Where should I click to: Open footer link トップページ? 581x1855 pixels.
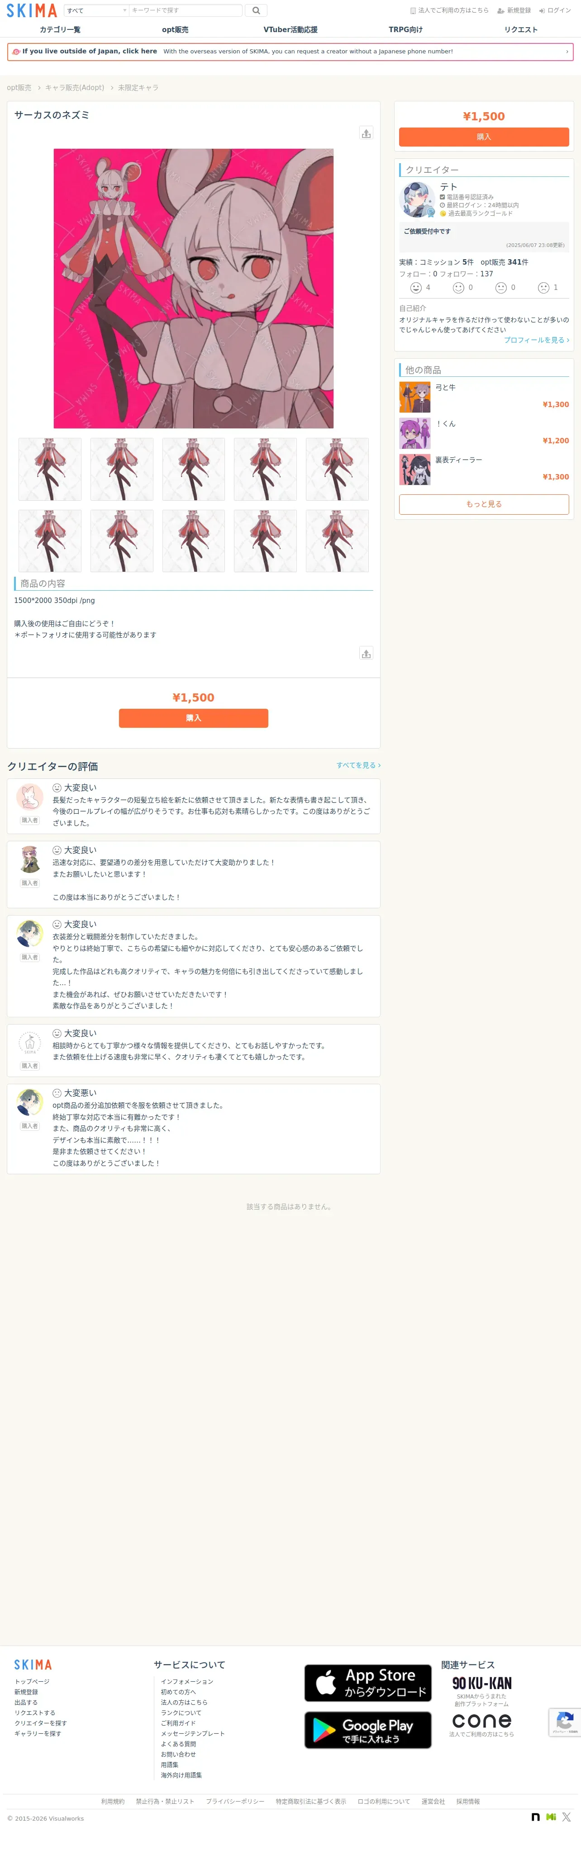[33, 1681]
